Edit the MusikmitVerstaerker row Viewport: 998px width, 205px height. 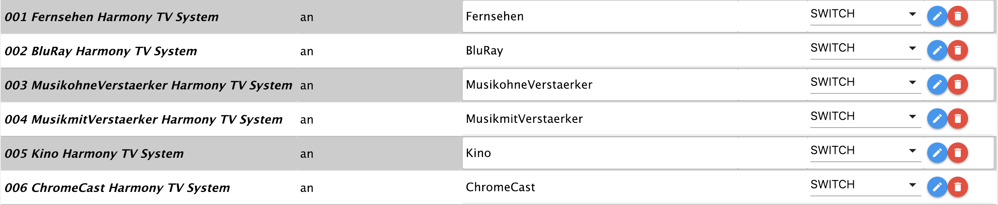pos(937,118)
